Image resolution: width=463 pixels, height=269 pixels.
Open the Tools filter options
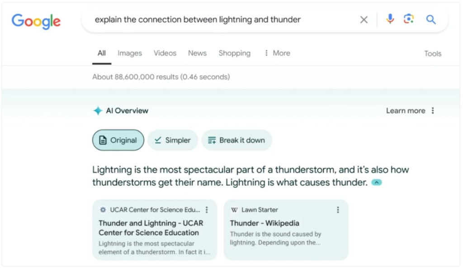[433, 53]
